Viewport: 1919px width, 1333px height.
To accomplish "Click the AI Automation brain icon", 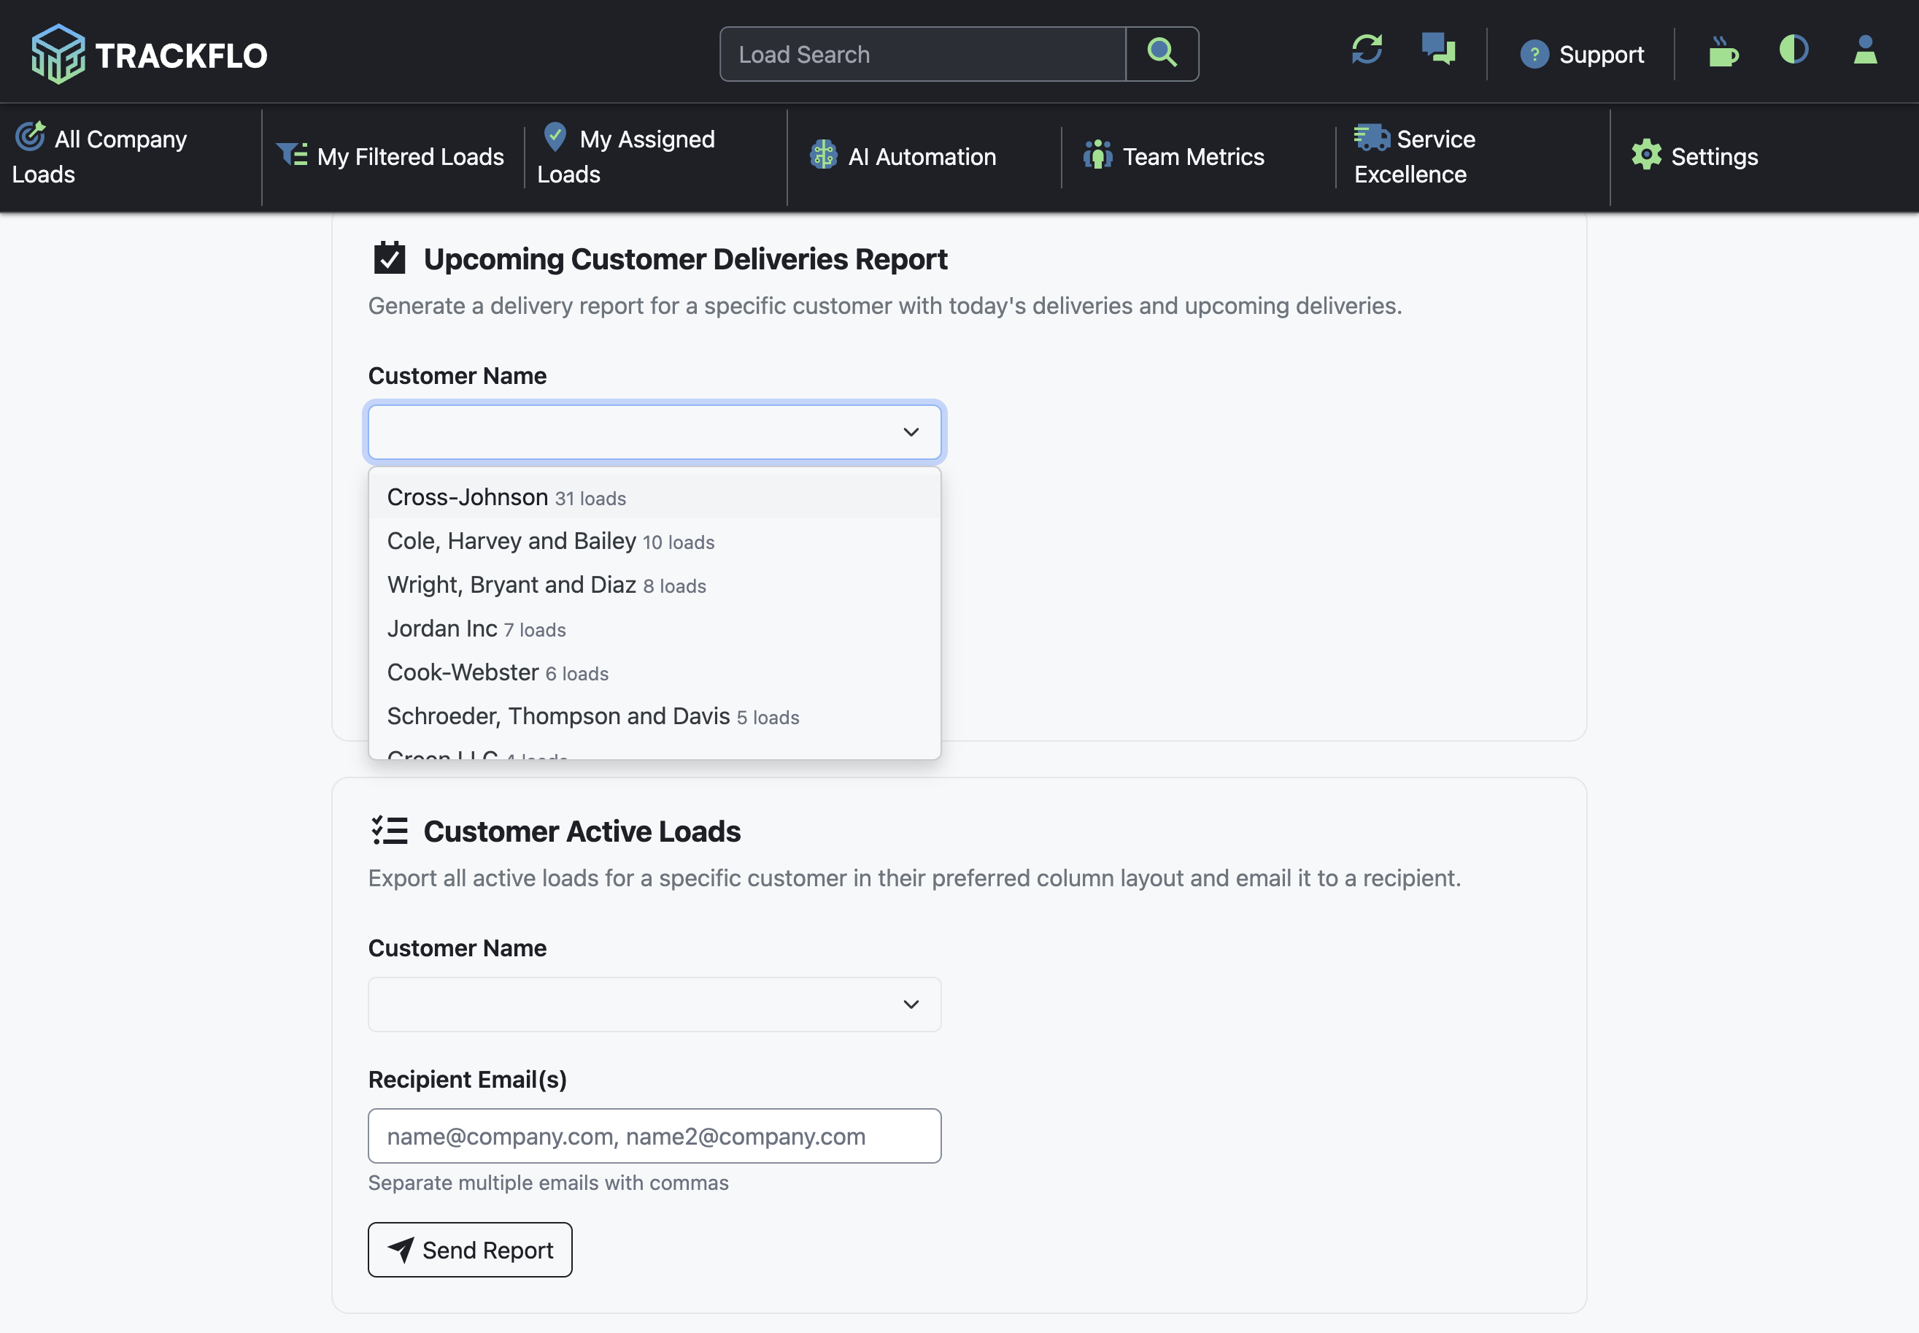I will coord(824,155).
